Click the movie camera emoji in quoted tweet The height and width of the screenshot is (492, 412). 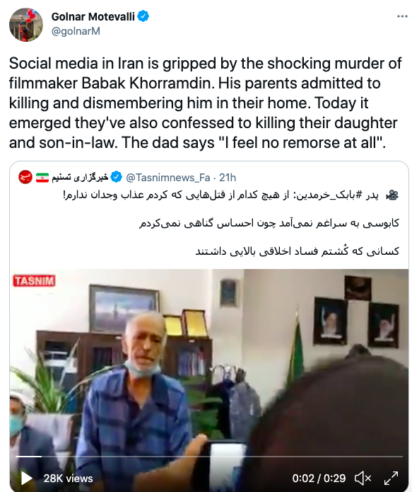[x=392, y=195]
